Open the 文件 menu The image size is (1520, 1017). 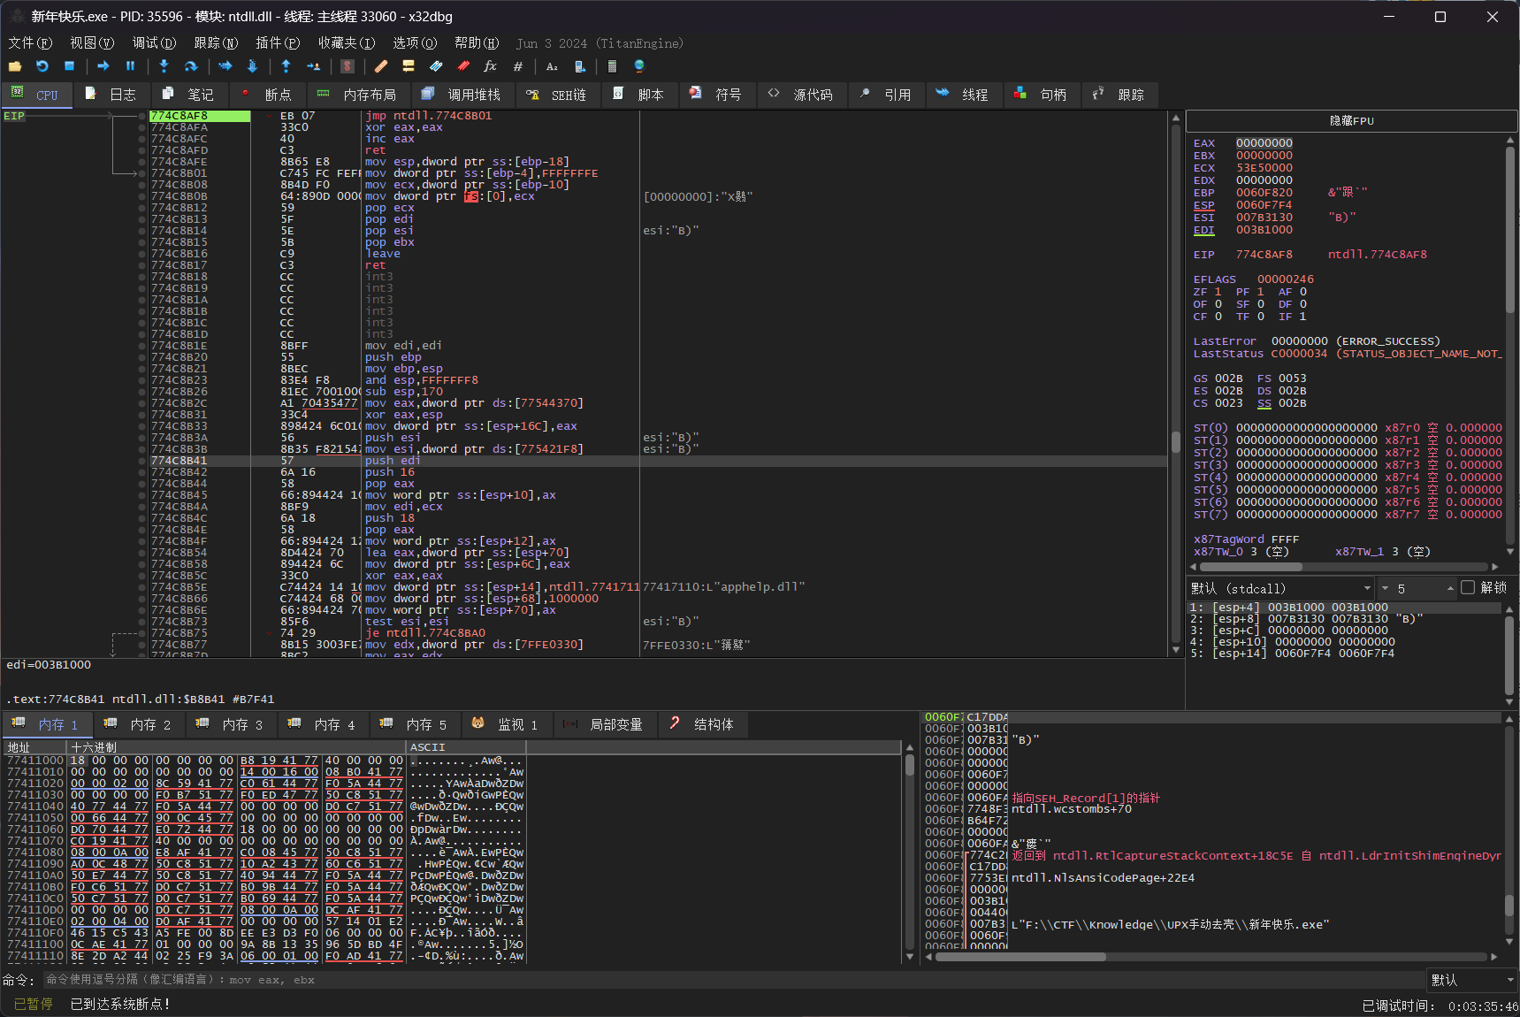coord(30,42)
